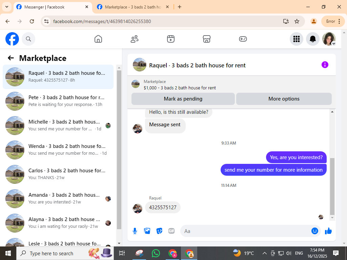The width and height of the screenshot is (347, 260).
Task: Open conversation information purple icon
Action: [x=325, y=65]
